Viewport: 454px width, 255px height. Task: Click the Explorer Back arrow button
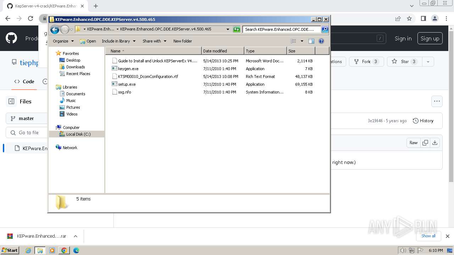tap(55, 30)
